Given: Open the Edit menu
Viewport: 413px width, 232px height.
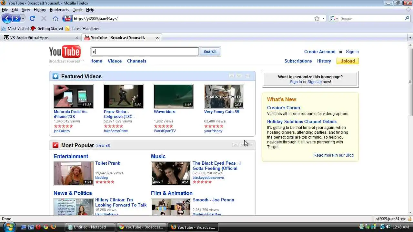Looking at the screenshot, I should click(x=15, y=10).
